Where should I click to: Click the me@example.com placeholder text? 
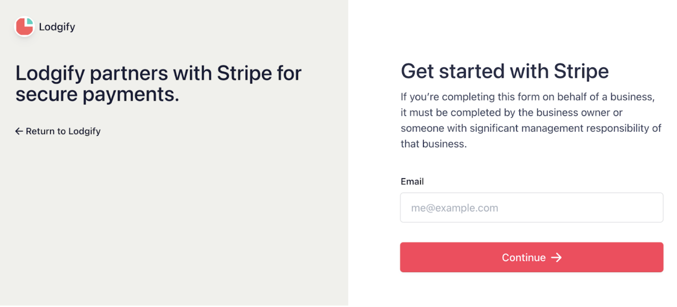[x=454, y=208]
